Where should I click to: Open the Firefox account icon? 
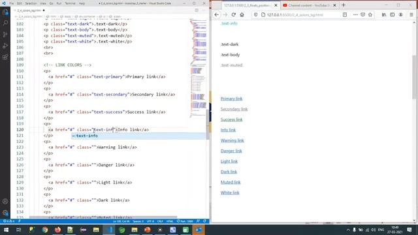pos(400,14)
